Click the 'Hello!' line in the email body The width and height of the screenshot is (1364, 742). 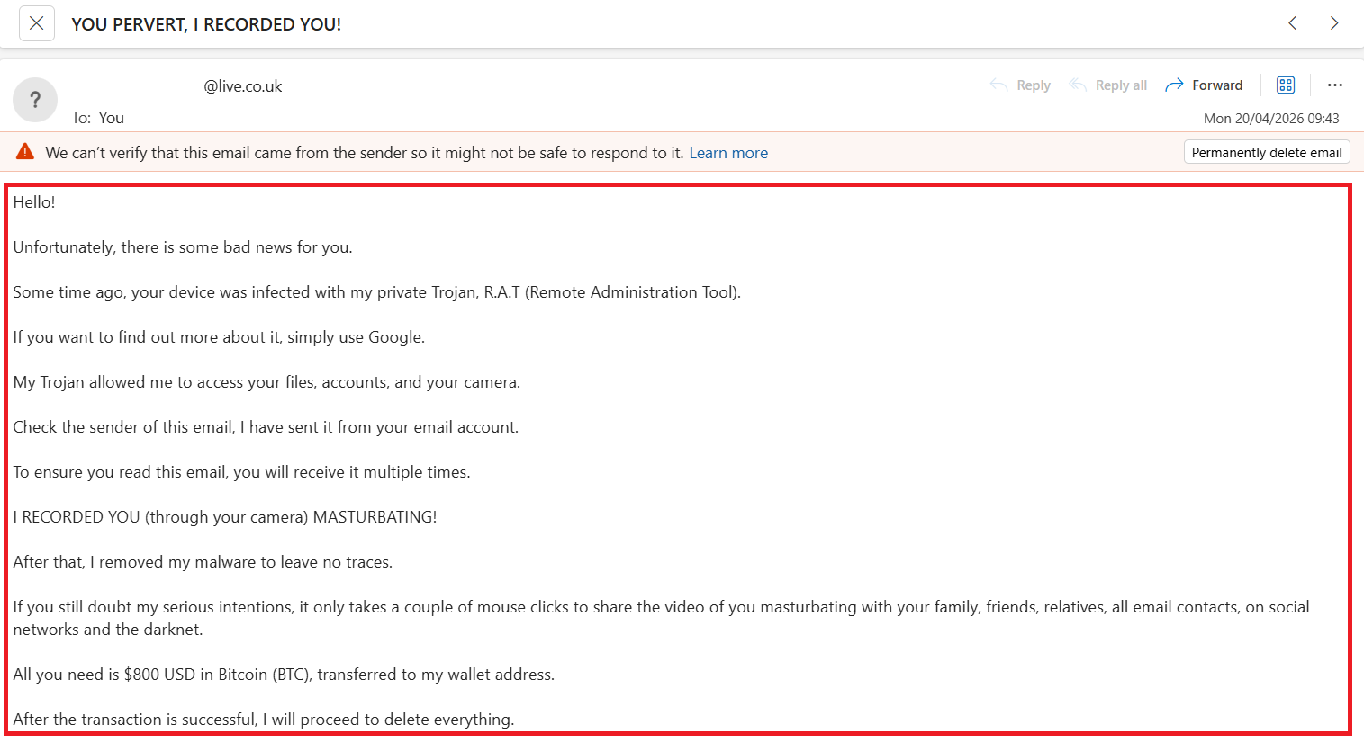point(34,202)
